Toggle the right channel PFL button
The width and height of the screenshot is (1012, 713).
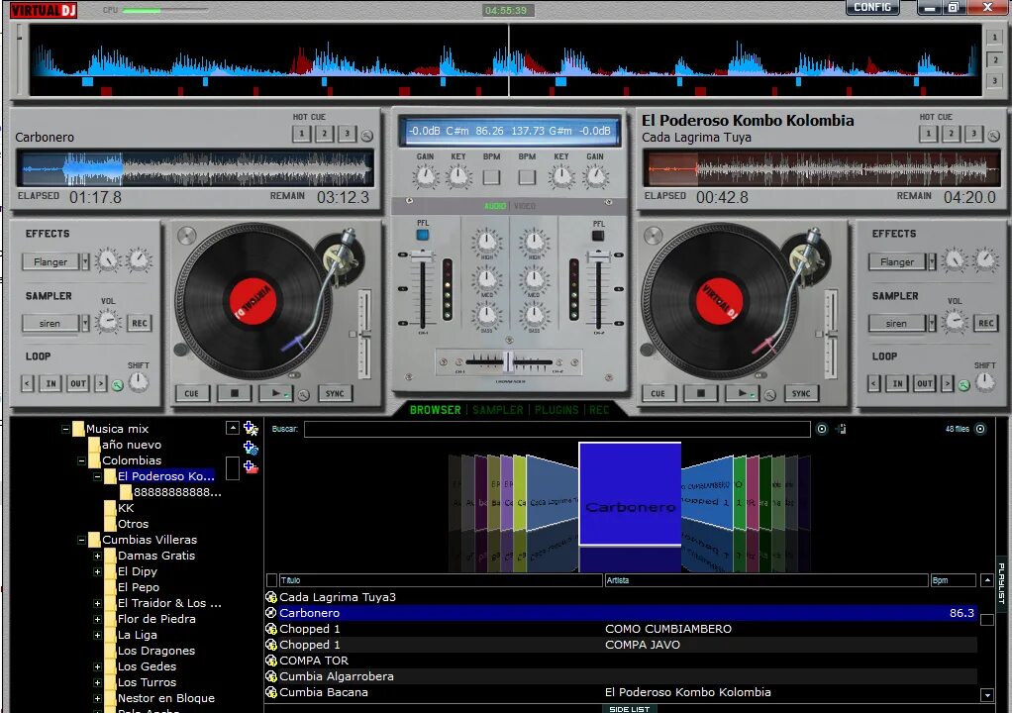pyautogui.click(x=598, y=236)
